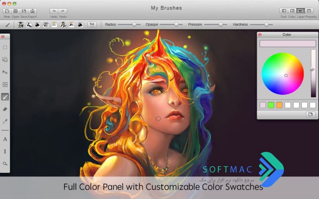
Task: Select the I-beam text cursor tool
Action: point(5,151)
